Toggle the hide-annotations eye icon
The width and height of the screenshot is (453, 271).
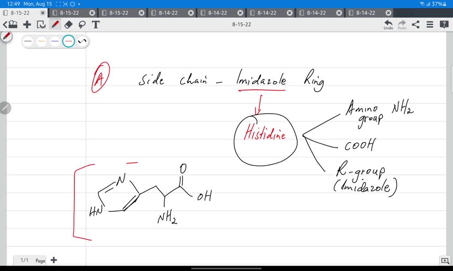(x=42, y=24)
